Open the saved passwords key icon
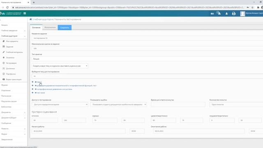Screen dimensions: 263x148 [x=248, y=7]
